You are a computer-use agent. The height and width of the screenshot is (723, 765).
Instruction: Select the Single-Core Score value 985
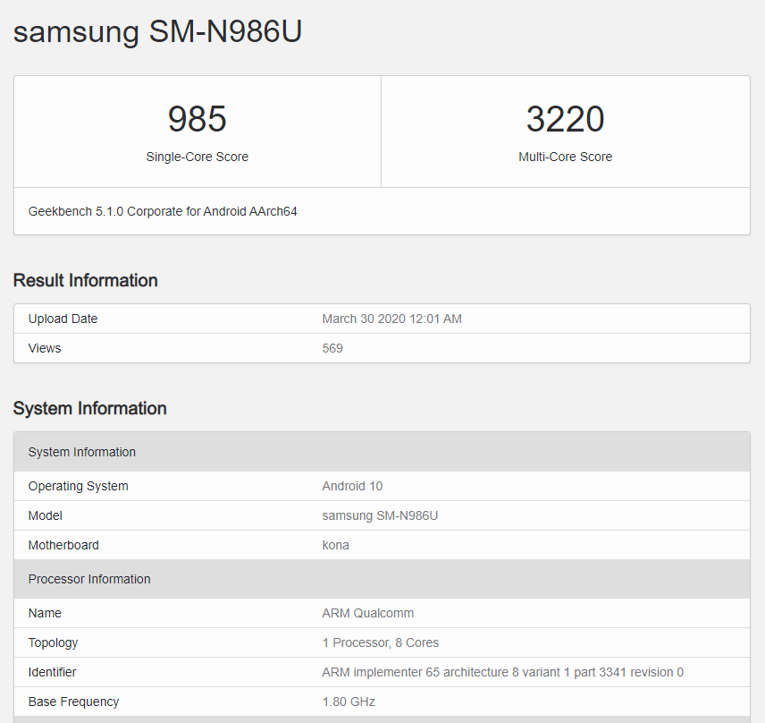[197, 119]
